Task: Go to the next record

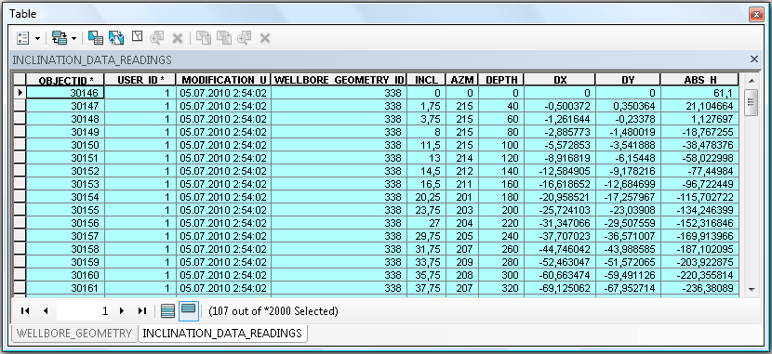Action: coord(122,310)
